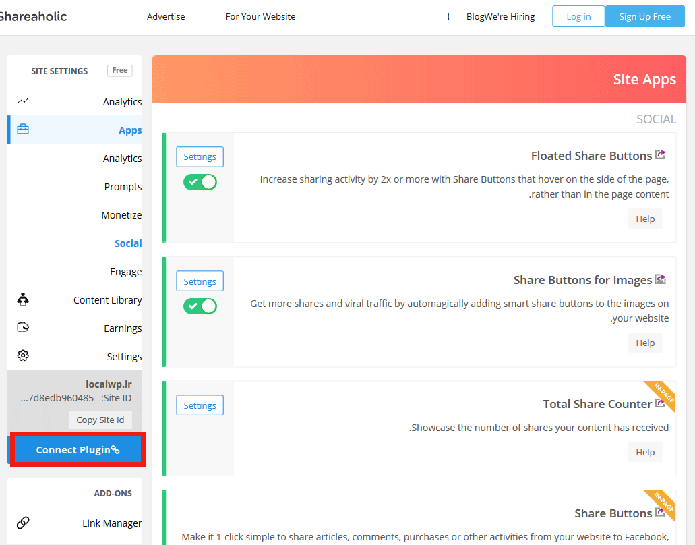This screenshot has height=545, width=695.
Task: Open Engage in the sidebar
Action: click(126, 272)
